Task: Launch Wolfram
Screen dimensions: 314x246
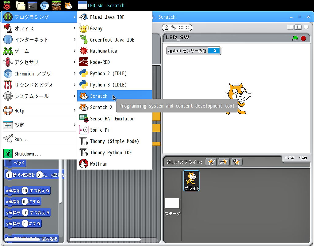Action: click(x=115, y=164)
